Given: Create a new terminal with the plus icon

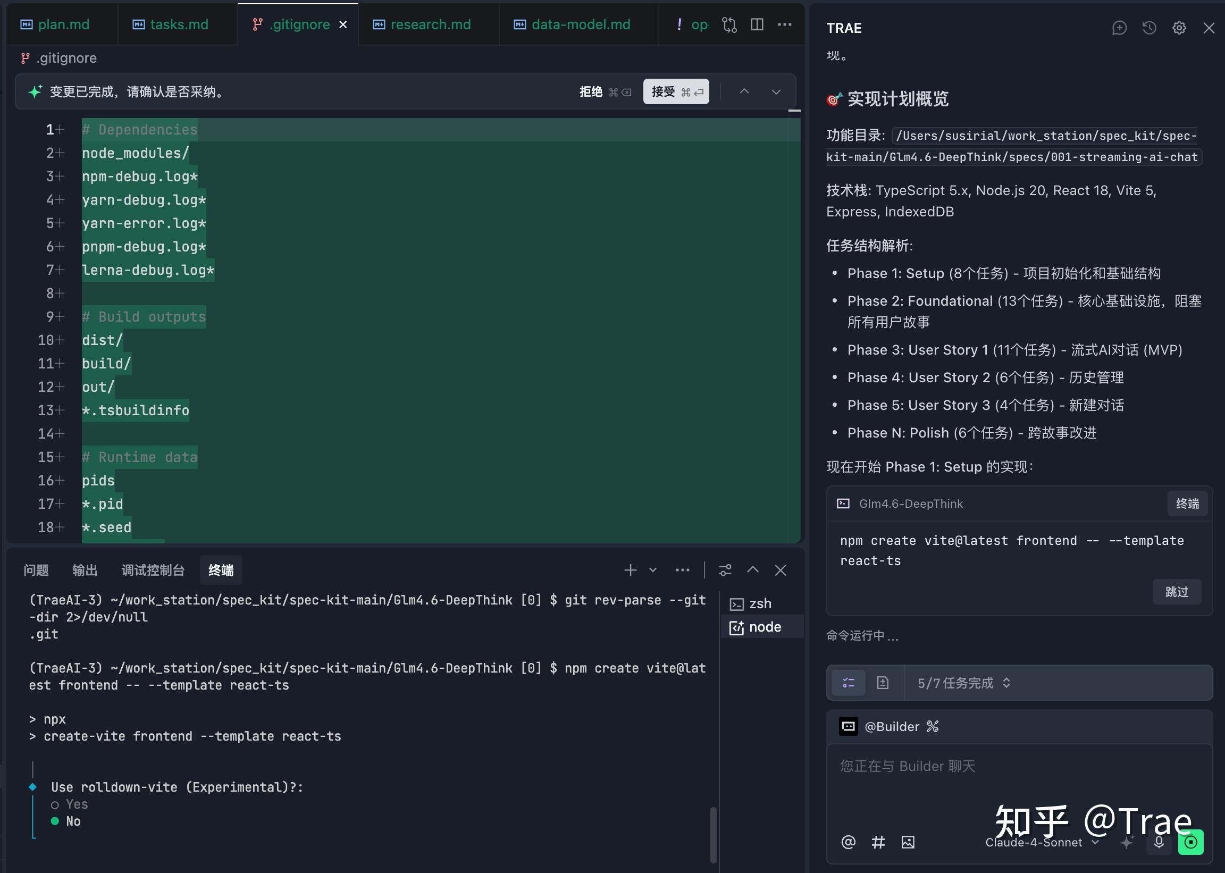Looking at the screenshot, I should (630, 570).
